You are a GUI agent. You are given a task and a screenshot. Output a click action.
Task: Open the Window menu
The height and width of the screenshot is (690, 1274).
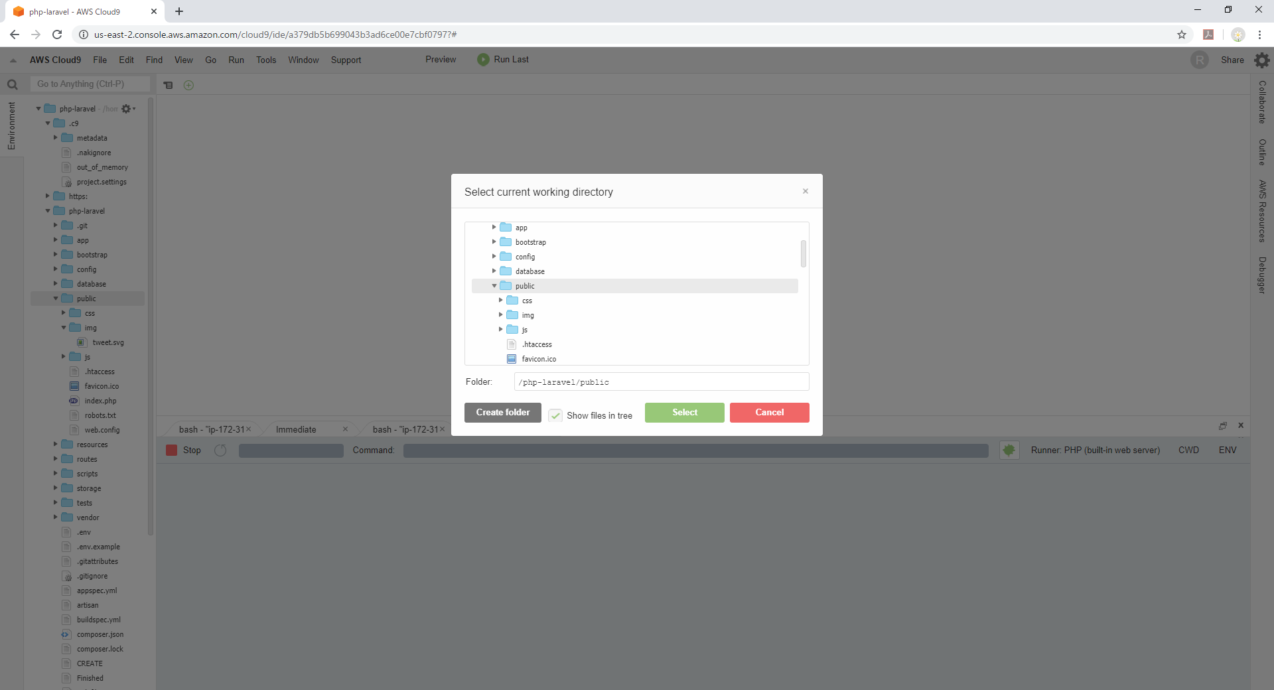click(303, 60)
